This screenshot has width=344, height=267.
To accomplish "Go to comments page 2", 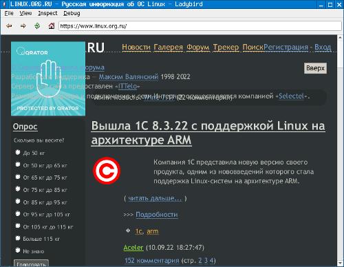I will point(200,261).
